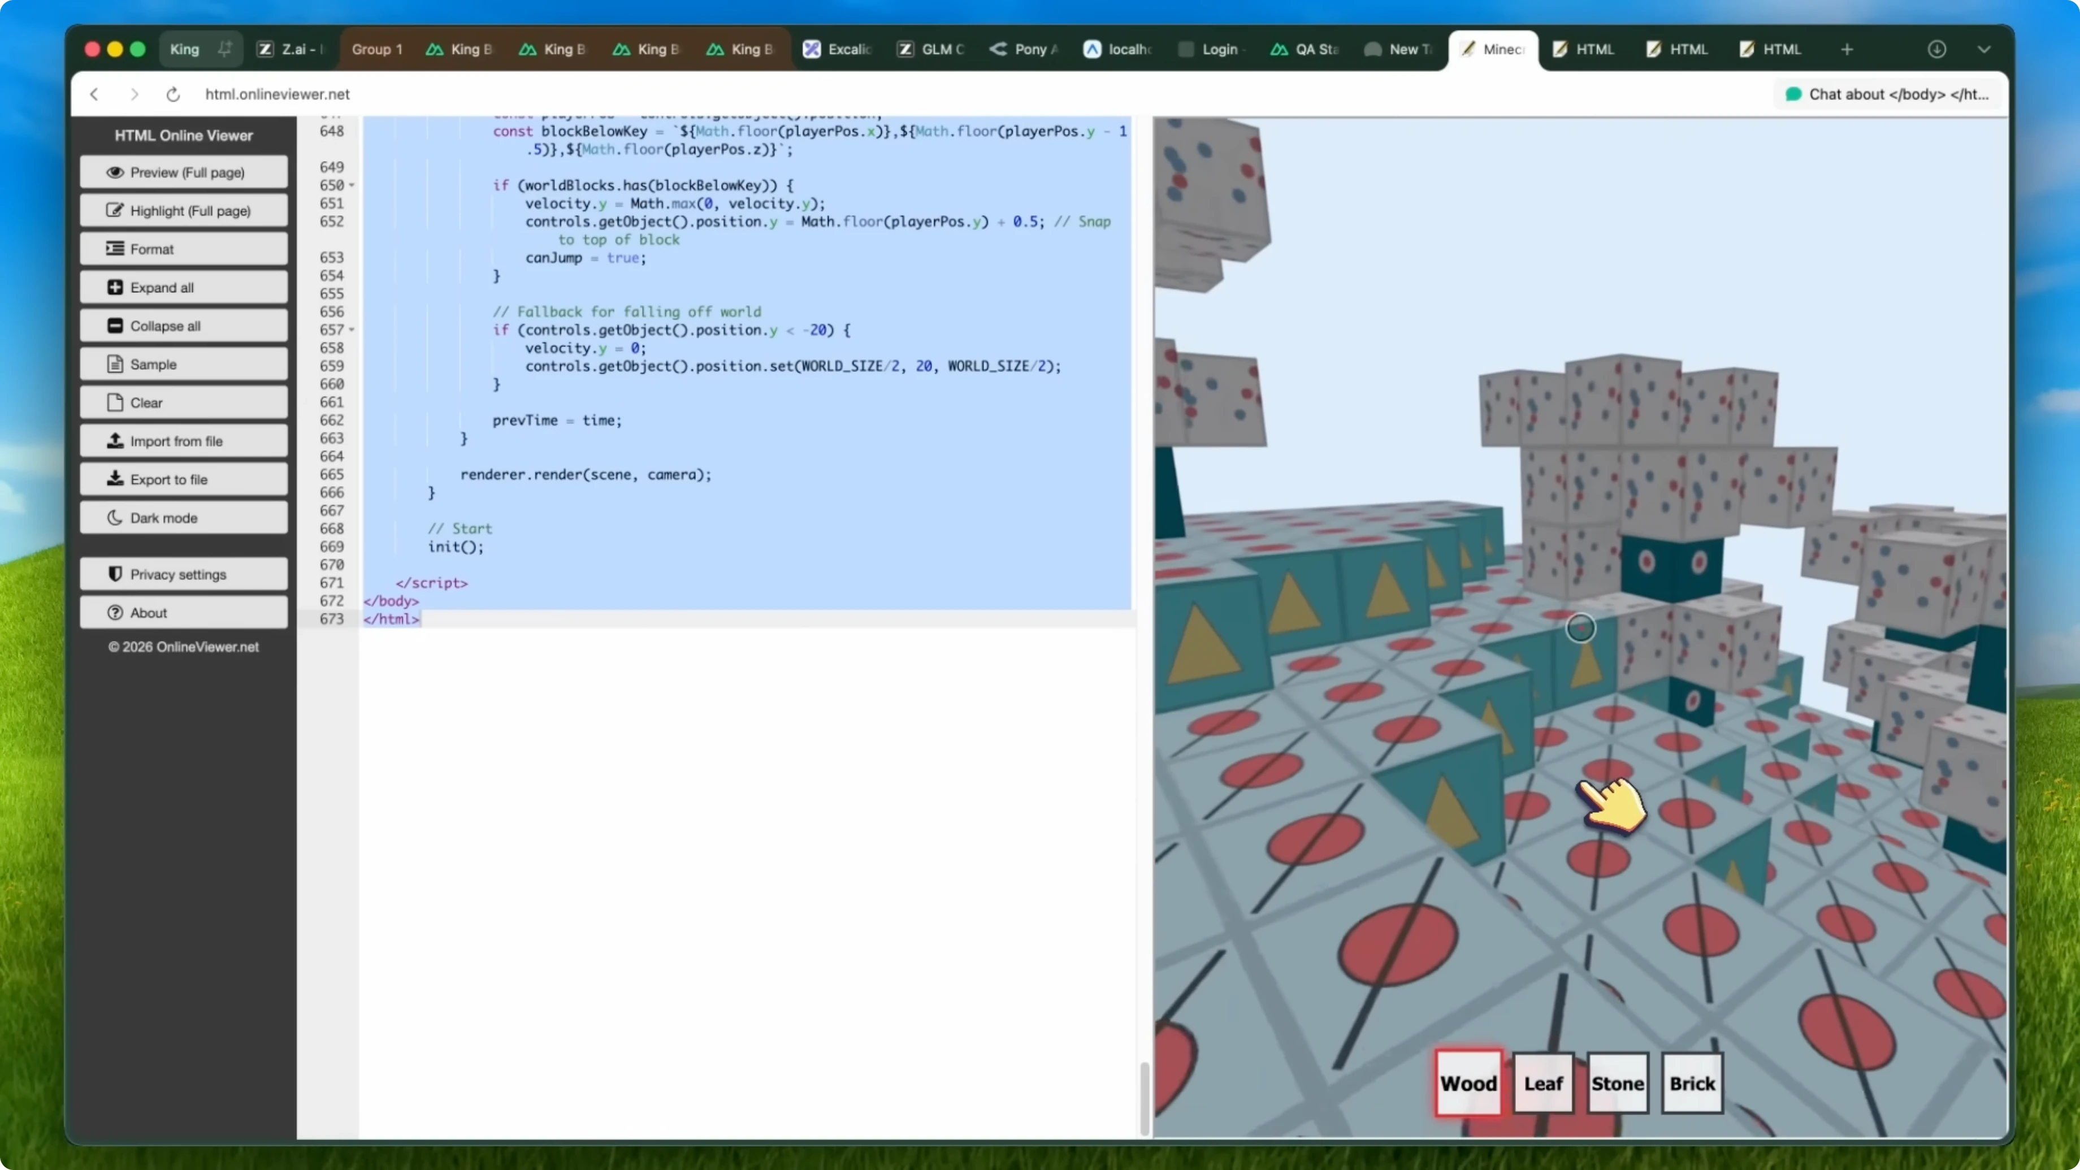Viewport: 2080px width, 1170px height.
Task: Toggle Highlight (Full page)
Action: pyautogui.click(x=183, y=210)
